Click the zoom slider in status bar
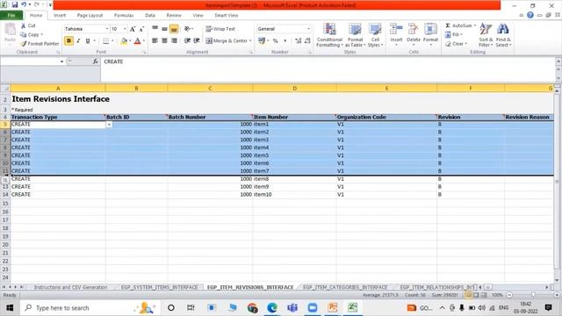Viewport: 562px width, 316px height. click(533, 295)
